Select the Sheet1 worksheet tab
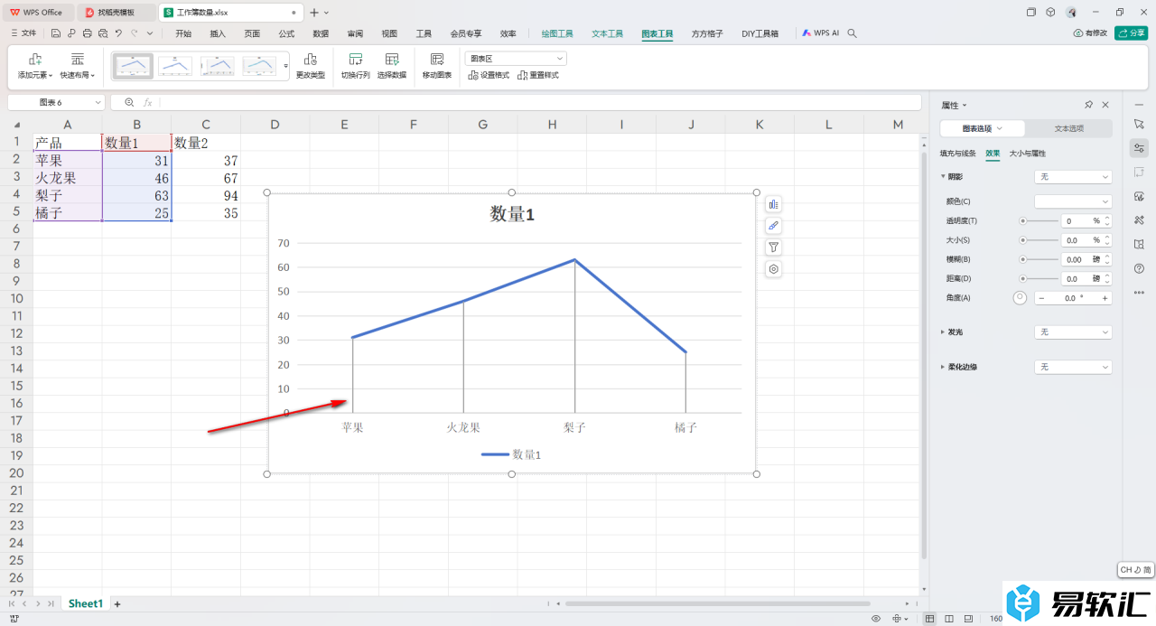This screenshot has width=1156, height=626. click(86, 603)
